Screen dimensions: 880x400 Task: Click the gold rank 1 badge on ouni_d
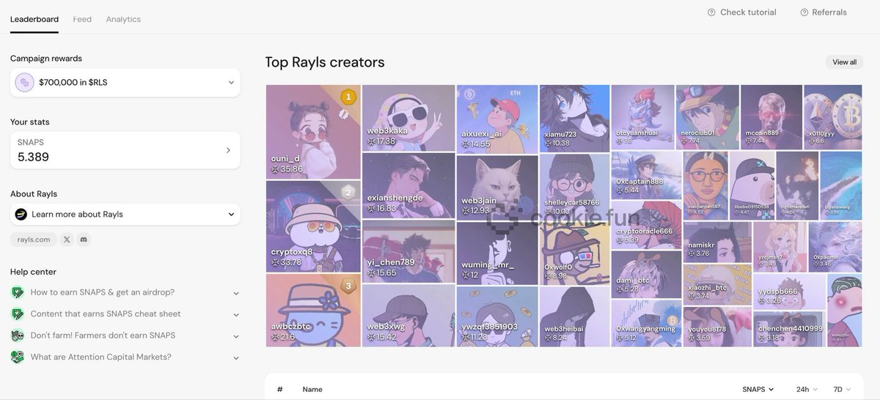pyautogui.click(x=348, y=97)
